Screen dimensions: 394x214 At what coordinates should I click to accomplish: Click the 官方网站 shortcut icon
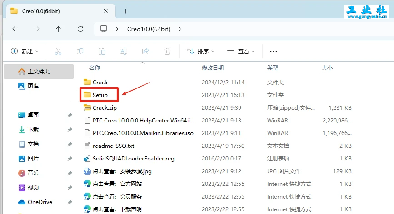[x=87, y=184]
